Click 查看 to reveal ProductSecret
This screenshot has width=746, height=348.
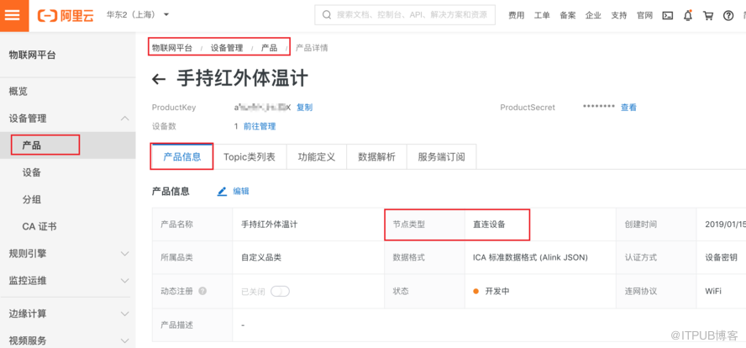pyautogui.click(x=628, y=108)
